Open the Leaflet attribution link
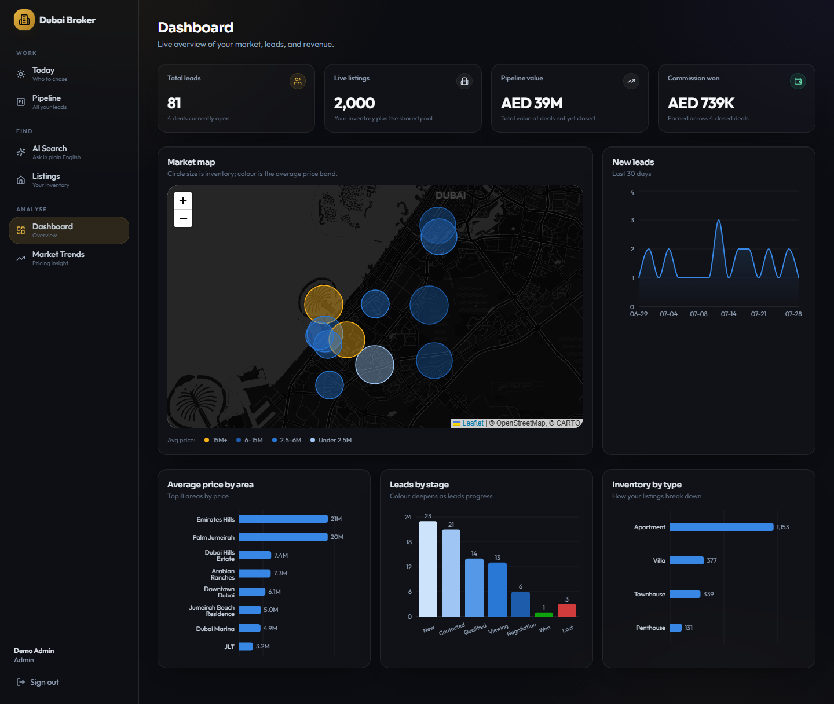Viewport: 834px width, 704px height. coord(473,423)
